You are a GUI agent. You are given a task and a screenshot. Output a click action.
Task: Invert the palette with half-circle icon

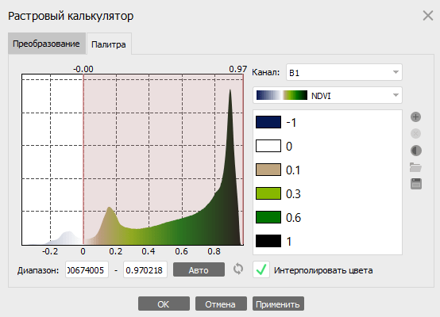(416, 151)
